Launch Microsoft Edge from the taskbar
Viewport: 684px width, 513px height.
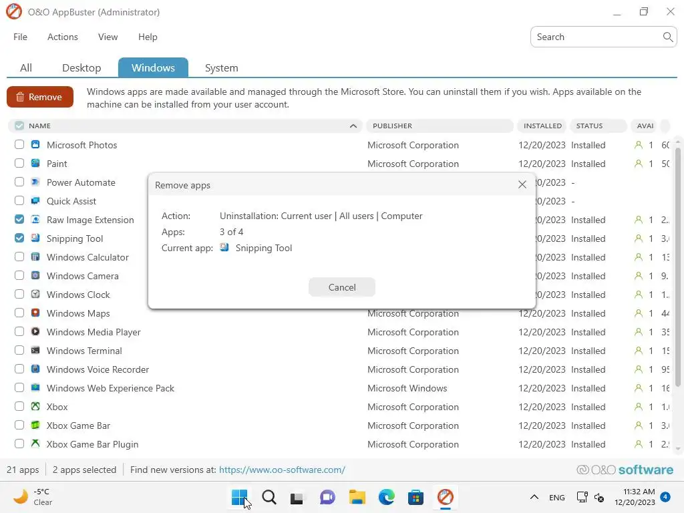(387, 497)
